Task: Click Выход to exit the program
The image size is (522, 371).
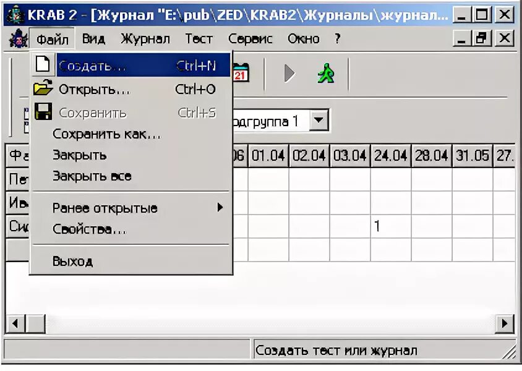Action: (131, 261)
